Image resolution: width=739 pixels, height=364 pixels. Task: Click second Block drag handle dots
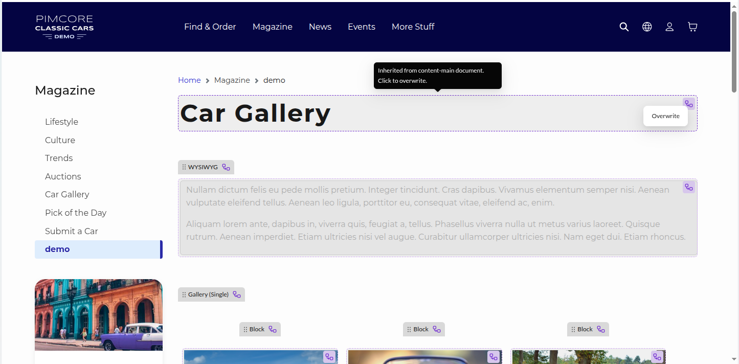pos(409,329)
